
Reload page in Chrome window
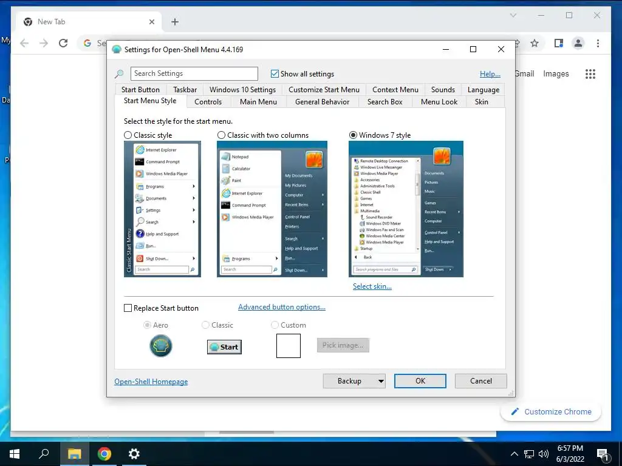63,43
